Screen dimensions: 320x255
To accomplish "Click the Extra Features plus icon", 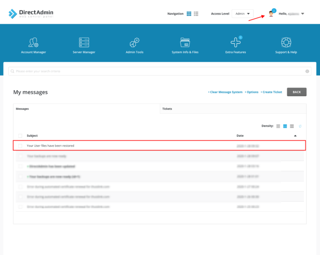I will coord(235,43).
